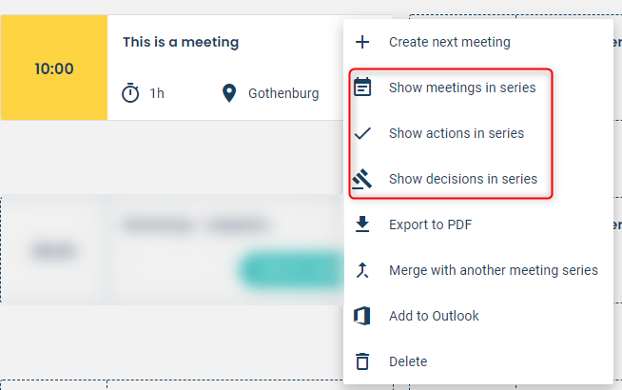Viewport: 622px width, 390px height.
Task: Click the download icon for PDF export
Action: click(x=362, y=224)
